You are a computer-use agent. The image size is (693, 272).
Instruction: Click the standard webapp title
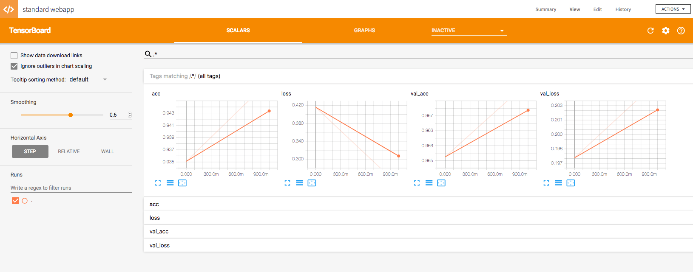tap(48, 9)
